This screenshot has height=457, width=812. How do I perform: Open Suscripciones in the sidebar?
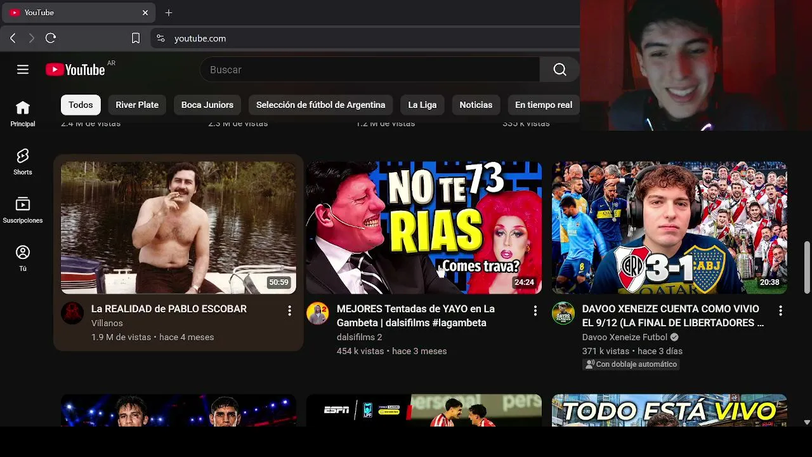coord(23,211)
